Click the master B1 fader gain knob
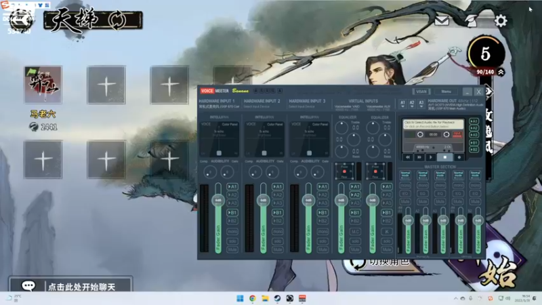Image resolution: width=542 pixels, height=305 pixels. pyautogui.click(x=461, y=220)
